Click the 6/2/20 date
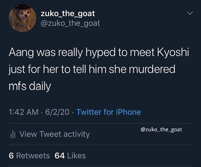This screenshot has width=201, height=167. [57, 112]
